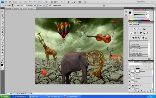
Task: Add a Brightness/Contrast adjustment
Action: point(135,29)
